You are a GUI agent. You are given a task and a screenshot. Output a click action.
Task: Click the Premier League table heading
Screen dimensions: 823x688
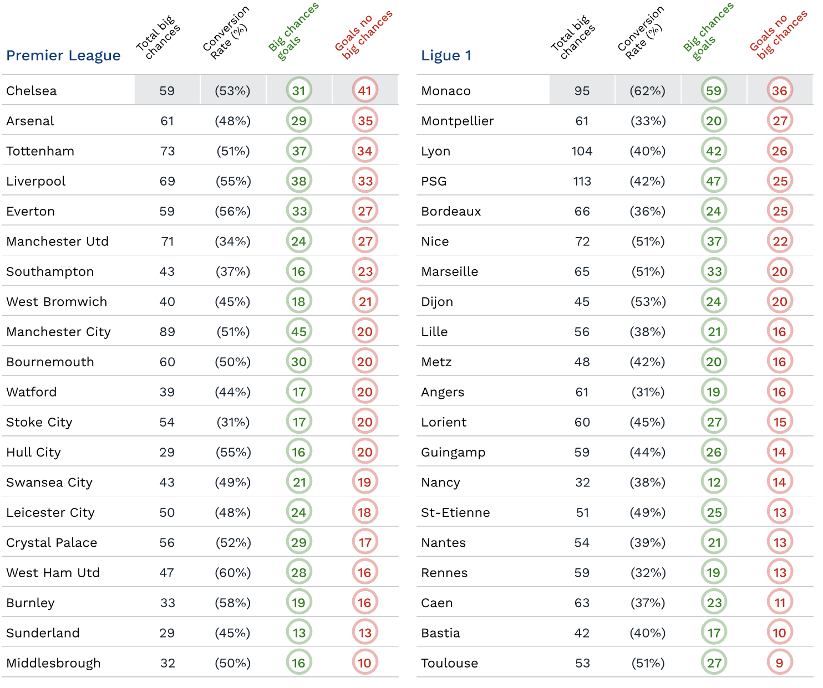tap(63, 55)
